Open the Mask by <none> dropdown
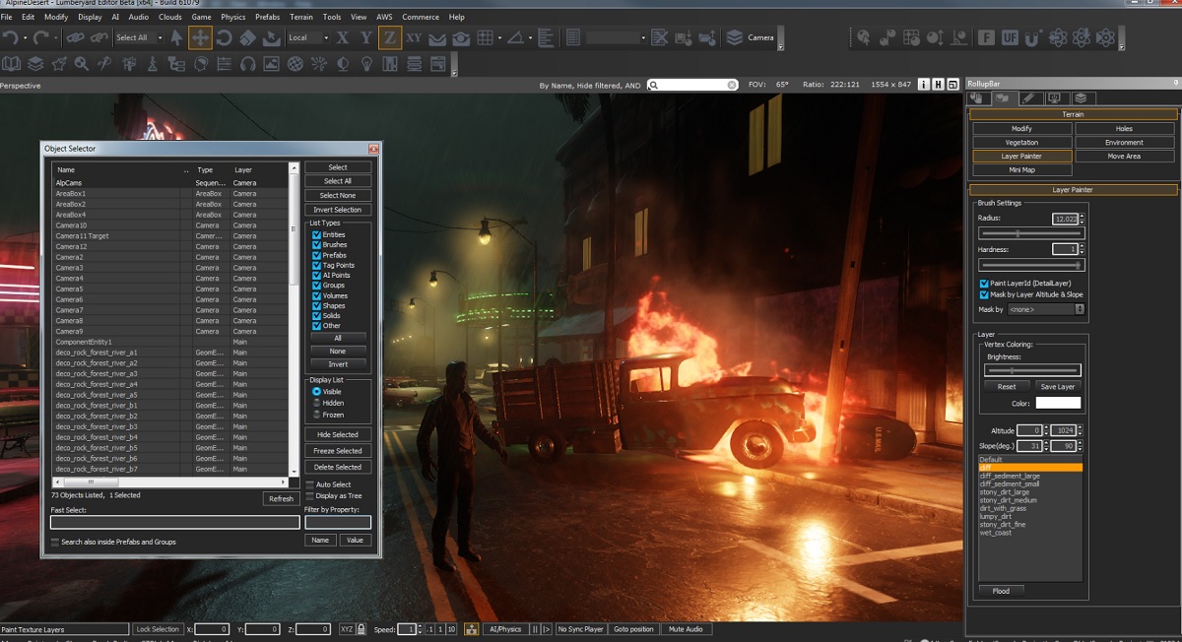The width and height of the screenshot is (1182, 642). coord(1045,309)
